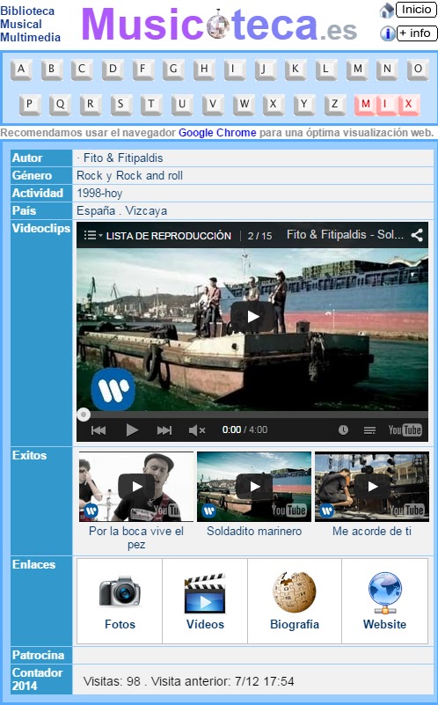Open the letter Y key index
Viewport: 438px width, 705px height.
click(x=304, y=105)
